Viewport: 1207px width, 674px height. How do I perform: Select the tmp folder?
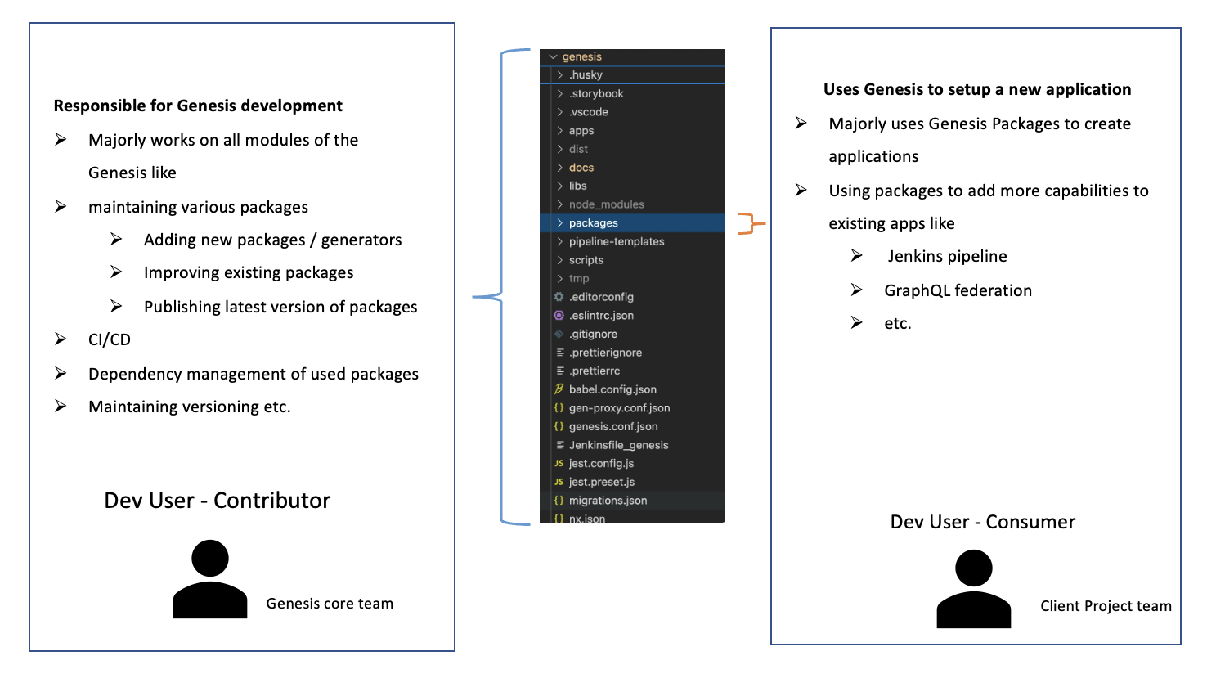pyautogui.click(x=579, y=278)
